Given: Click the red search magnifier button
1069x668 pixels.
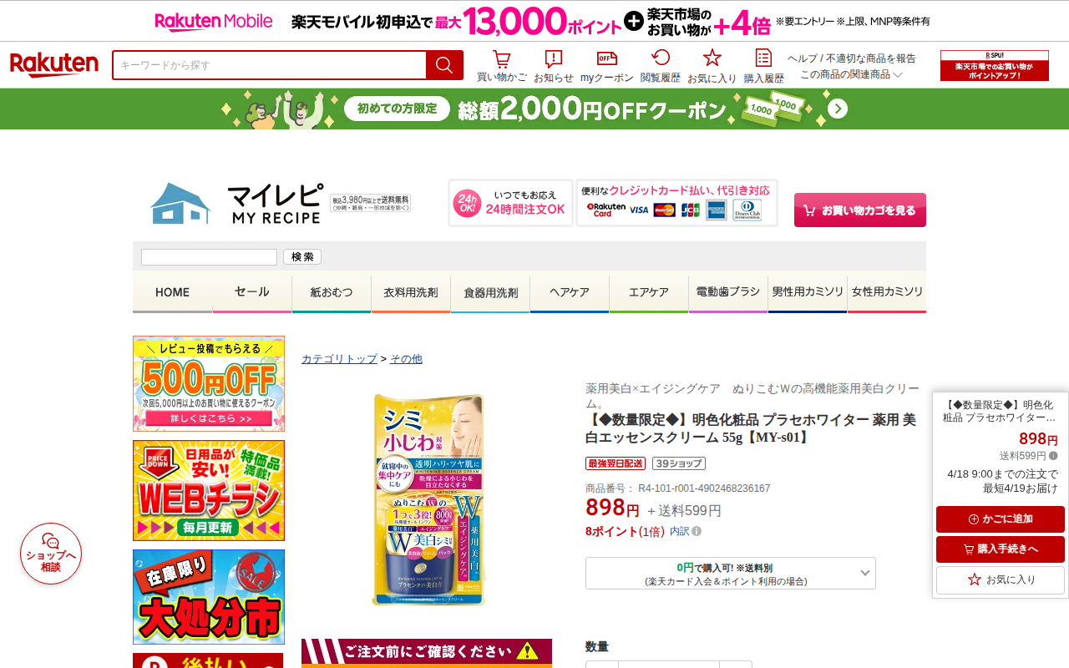Looking at the screenshot, I should [x=444, y=65].
